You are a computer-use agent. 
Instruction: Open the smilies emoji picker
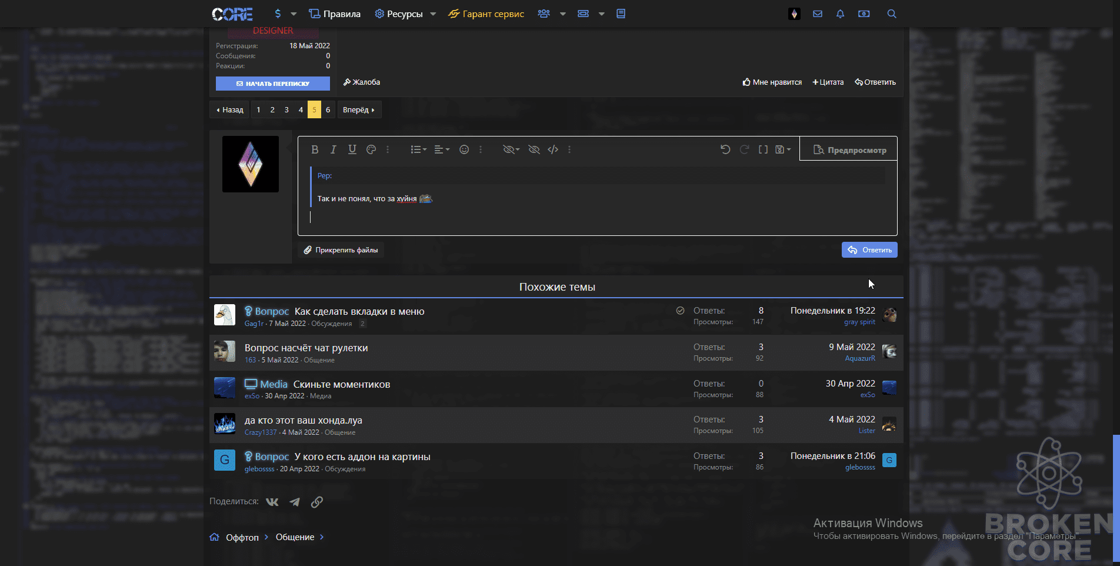[464, 149]
